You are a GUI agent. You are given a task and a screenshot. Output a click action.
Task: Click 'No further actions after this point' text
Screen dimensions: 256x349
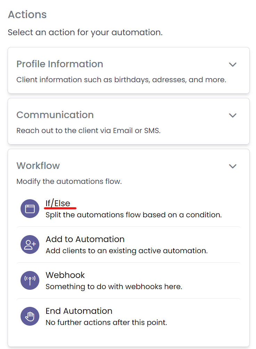106,323
